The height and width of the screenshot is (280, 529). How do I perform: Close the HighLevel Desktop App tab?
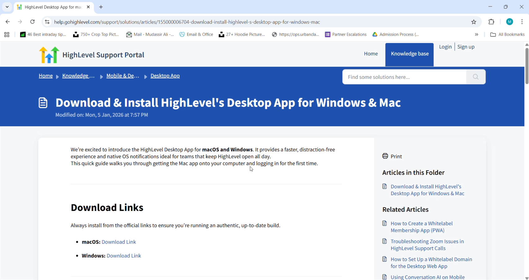pos(88,7)
